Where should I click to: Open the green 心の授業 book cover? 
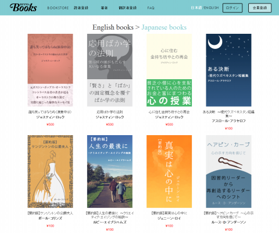(x=169, y=70)
